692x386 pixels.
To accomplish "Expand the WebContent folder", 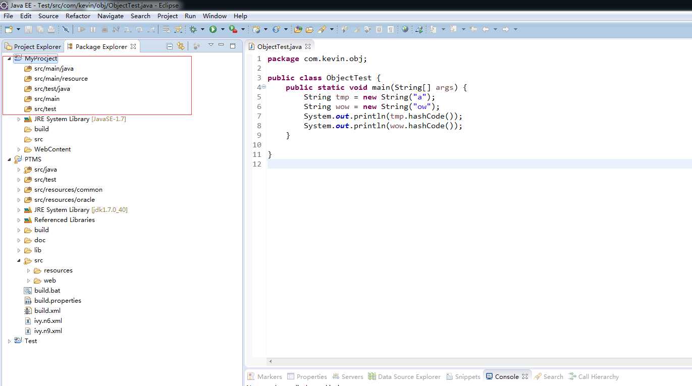I will (x=19, y=149).
